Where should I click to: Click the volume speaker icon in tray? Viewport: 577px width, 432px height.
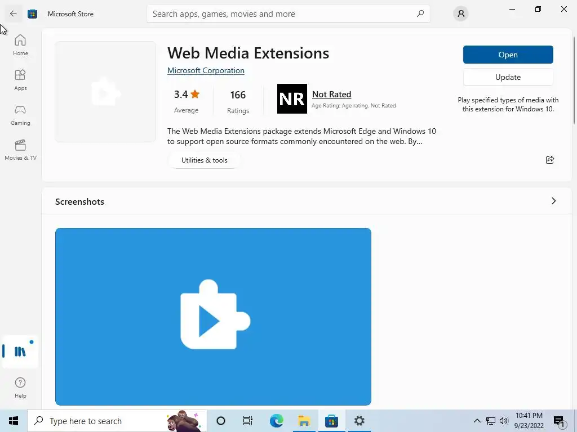tap(504, 421)
